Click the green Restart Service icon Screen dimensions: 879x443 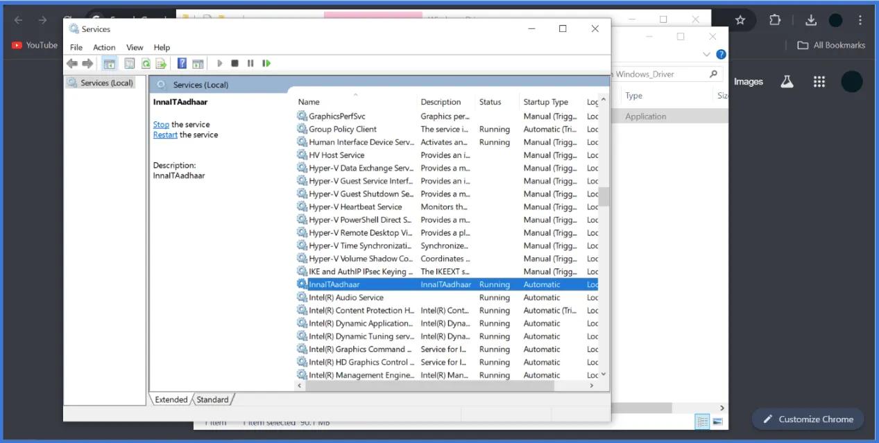[266, 64]
